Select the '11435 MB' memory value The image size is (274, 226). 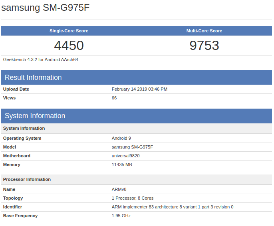pos(122,165)
